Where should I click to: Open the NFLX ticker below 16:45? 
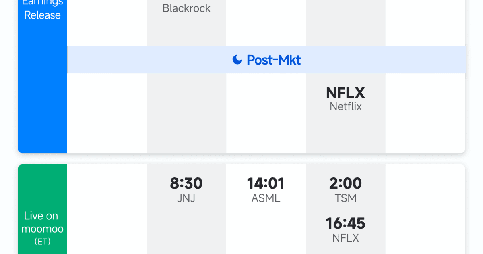pyautogui.click(x=345, y=238)
